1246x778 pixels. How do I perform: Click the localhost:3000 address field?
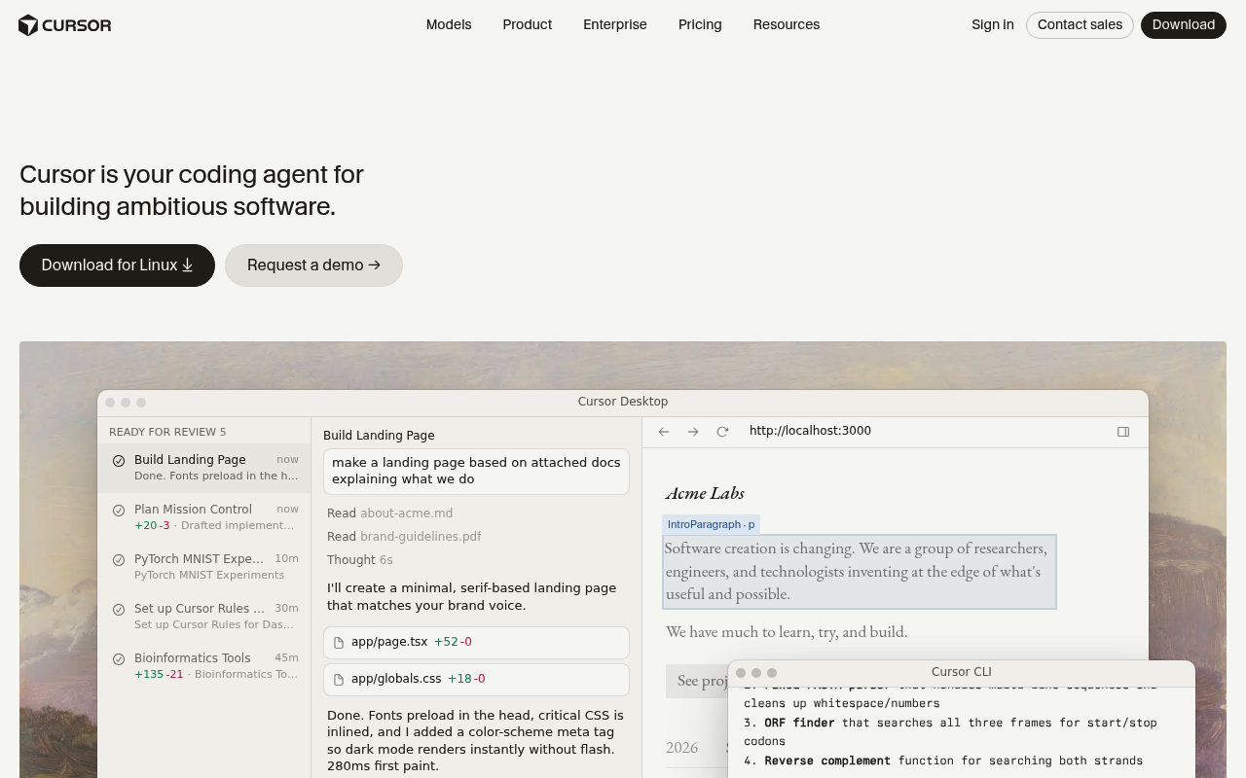810,431
